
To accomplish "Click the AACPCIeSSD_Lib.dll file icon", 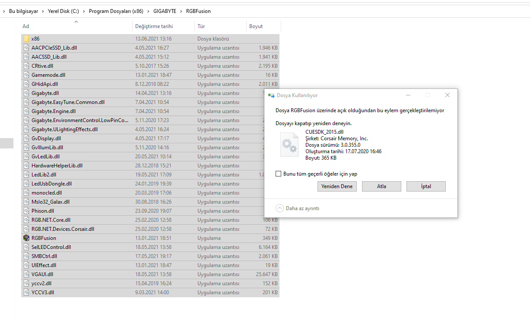I will pos(26,48).
